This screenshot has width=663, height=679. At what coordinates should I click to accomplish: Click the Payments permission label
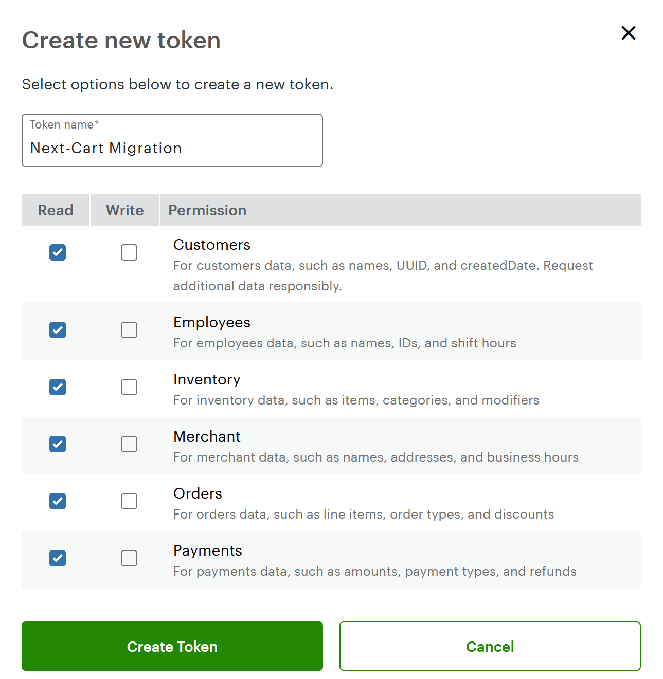pyautogui.click(x=207, y=550)
